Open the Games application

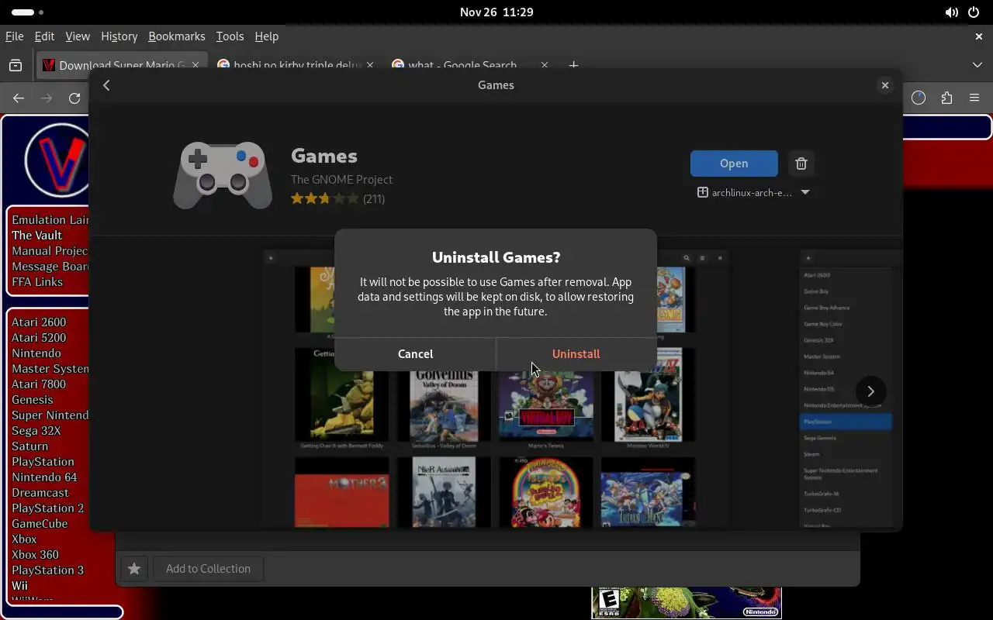734,164
